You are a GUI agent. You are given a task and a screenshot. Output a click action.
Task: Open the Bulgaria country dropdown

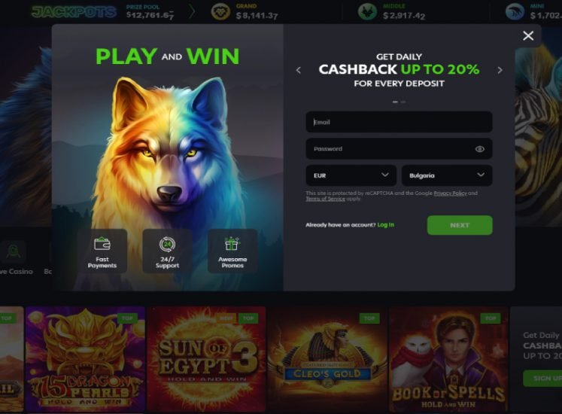click(447, 175)
